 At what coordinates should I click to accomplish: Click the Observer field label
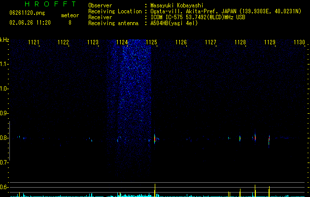coord(100,5)
